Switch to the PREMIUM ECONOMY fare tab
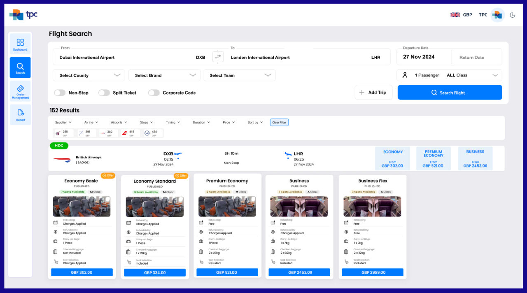Viewport: 527px width, 293px height. 433,158
